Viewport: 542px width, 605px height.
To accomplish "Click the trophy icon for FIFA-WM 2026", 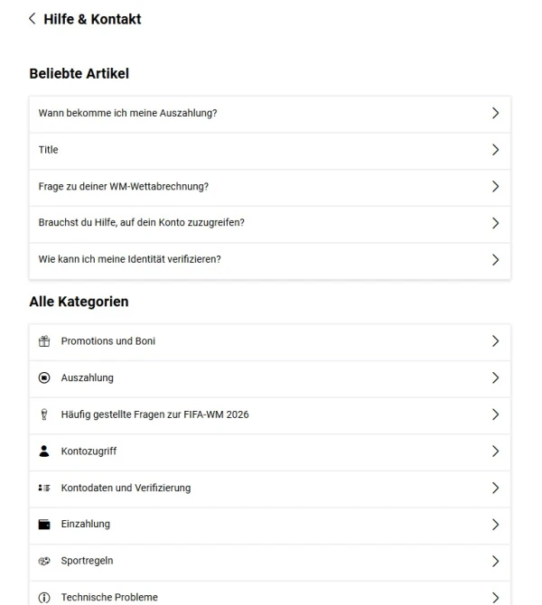I will coord(44,414).
